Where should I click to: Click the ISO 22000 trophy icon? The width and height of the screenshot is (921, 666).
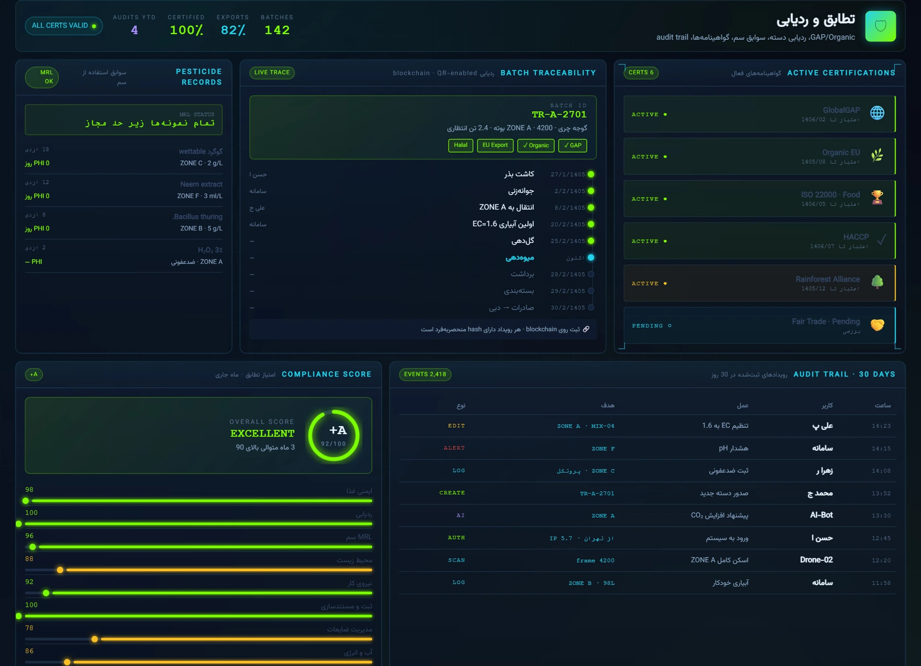[877, 197]
